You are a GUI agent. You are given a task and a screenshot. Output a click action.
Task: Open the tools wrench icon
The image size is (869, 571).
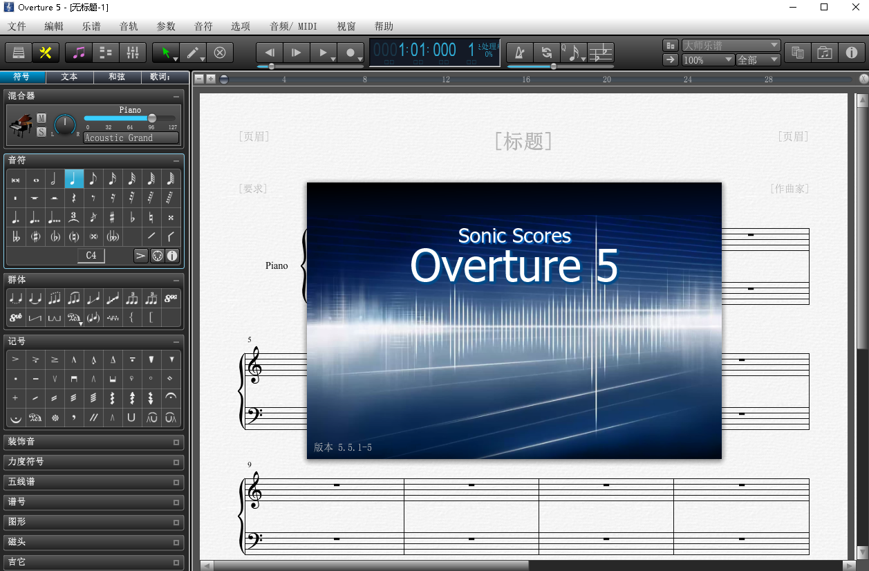46,53
